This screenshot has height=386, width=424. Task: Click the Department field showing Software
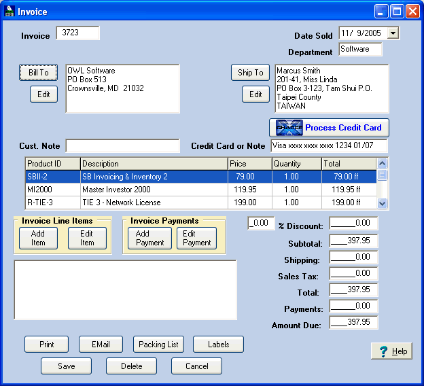coord(360,49)
